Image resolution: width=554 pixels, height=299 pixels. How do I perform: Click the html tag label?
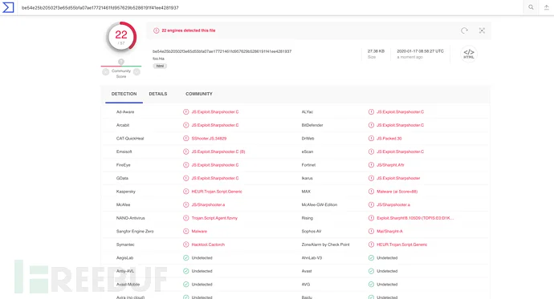coord(160,66)
